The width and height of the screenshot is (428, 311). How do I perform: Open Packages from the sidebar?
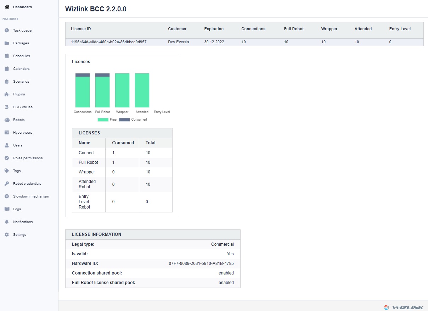click(x=21, y=43)
